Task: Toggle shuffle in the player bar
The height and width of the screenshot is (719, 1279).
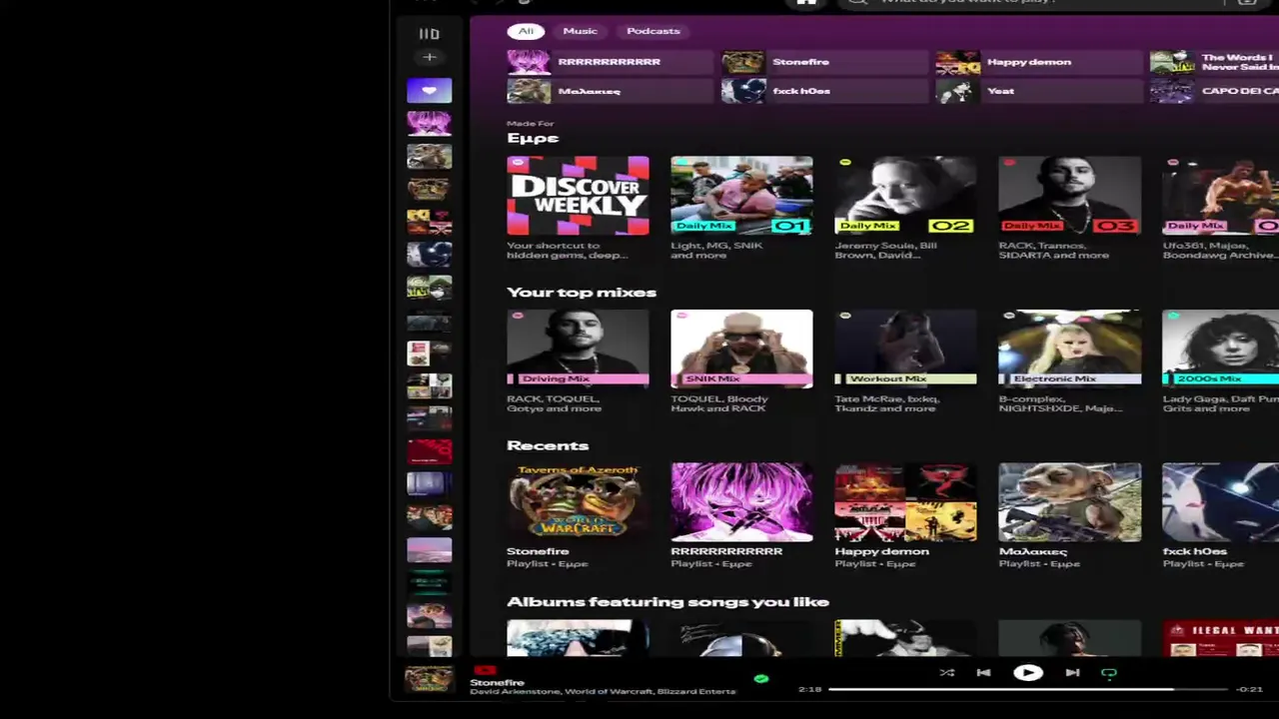Action: (946, 673)
